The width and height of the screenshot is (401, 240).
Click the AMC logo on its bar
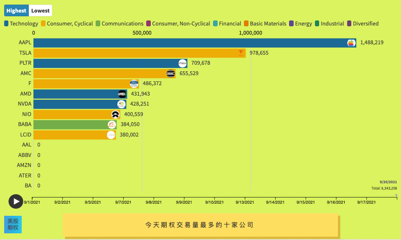pyautogui.click(x=171, y=73)
